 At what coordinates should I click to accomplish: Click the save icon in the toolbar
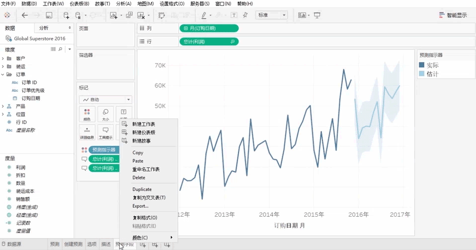[x=49, y=15]
